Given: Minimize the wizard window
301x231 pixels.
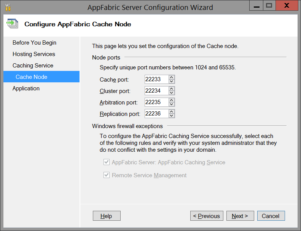Looking at the screenshot, I should click(x=256, y=6).
